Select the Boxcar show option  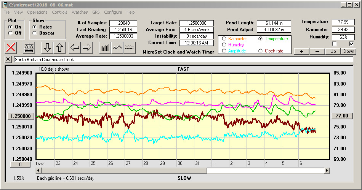[x=35, y=33]
